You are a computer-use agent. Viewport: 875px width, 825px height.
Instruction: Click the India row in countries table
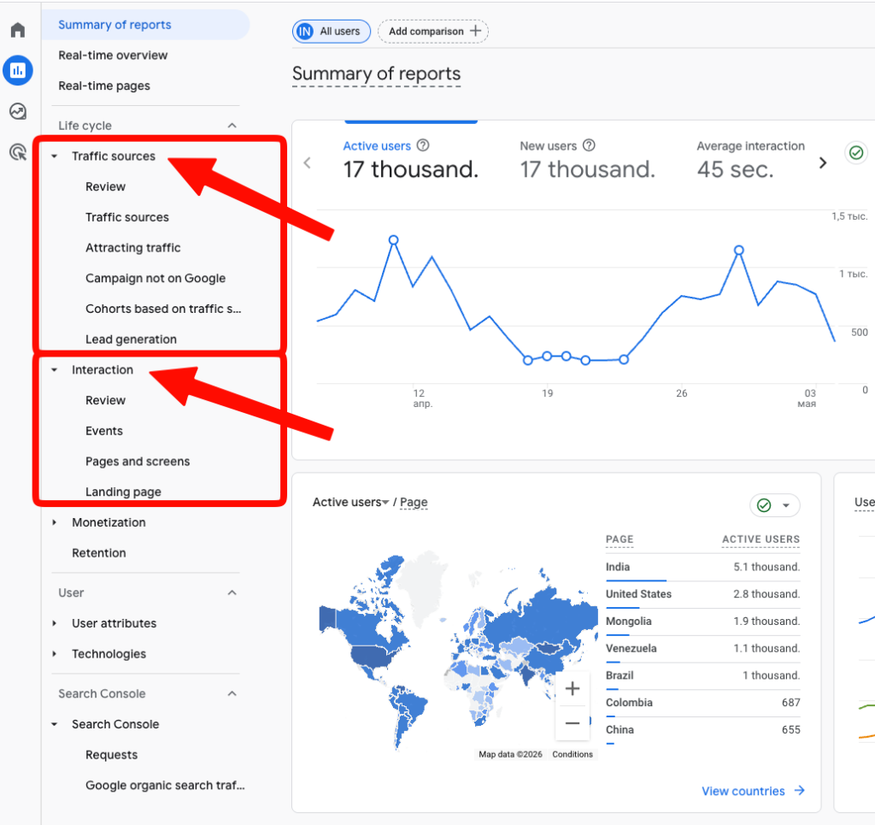702,567
